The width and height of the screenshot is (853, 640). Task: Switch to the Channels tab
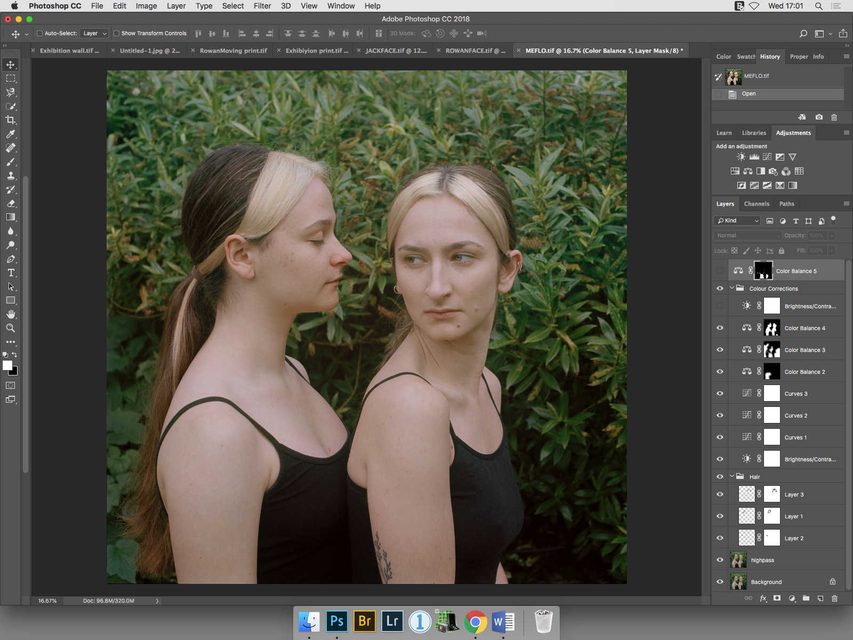point(756,204)
